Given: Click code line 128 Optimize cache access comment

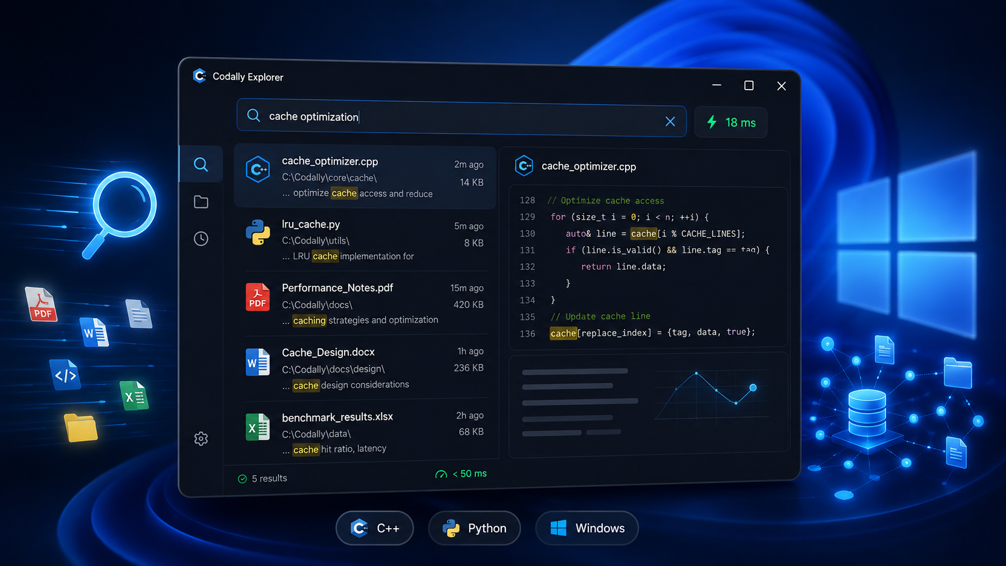Looking at the screenshot, I should click(x=605, y=200).
